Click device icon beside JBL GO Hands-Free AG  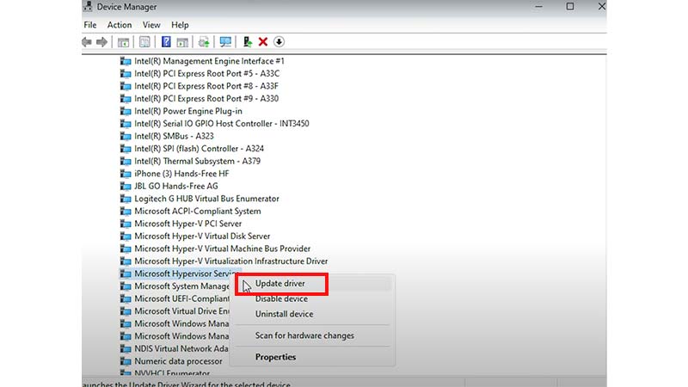pos(126,186)
